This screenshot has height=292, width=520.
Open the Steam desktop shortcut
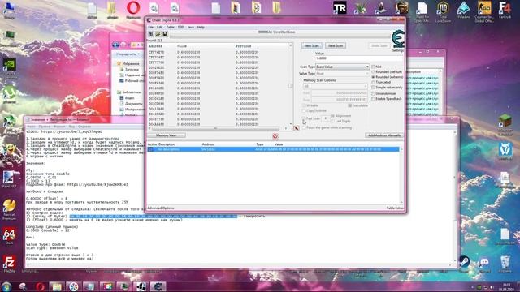pos(464,263)
